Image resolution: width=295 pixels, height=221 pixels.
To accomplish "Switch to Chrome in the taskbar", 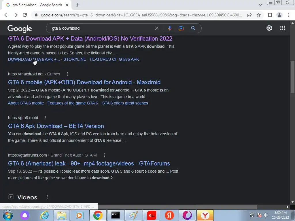I will (x=98, y=215).
